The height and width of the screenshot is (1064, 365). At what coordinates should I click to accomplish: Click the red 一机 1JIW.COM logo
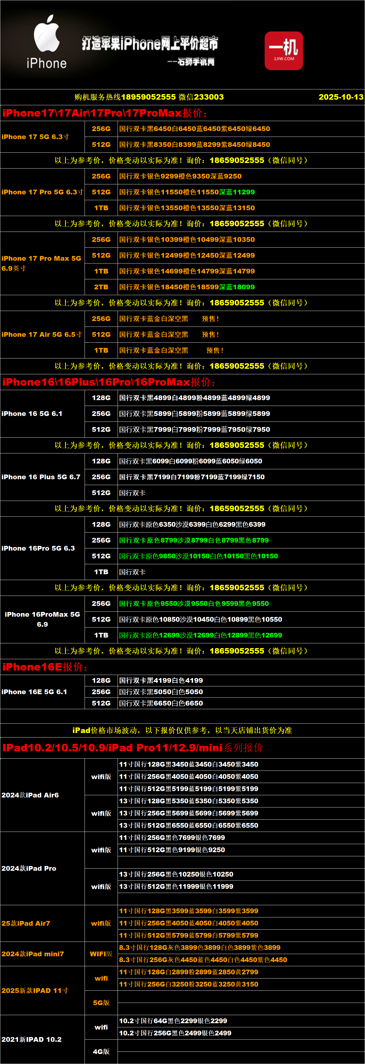[284, 50]
